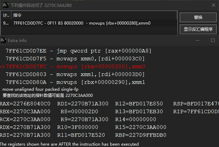Open disassembler with 显示反汇编程序 button
This screenshot has height=147, width=219.
[x=198, y=29]
